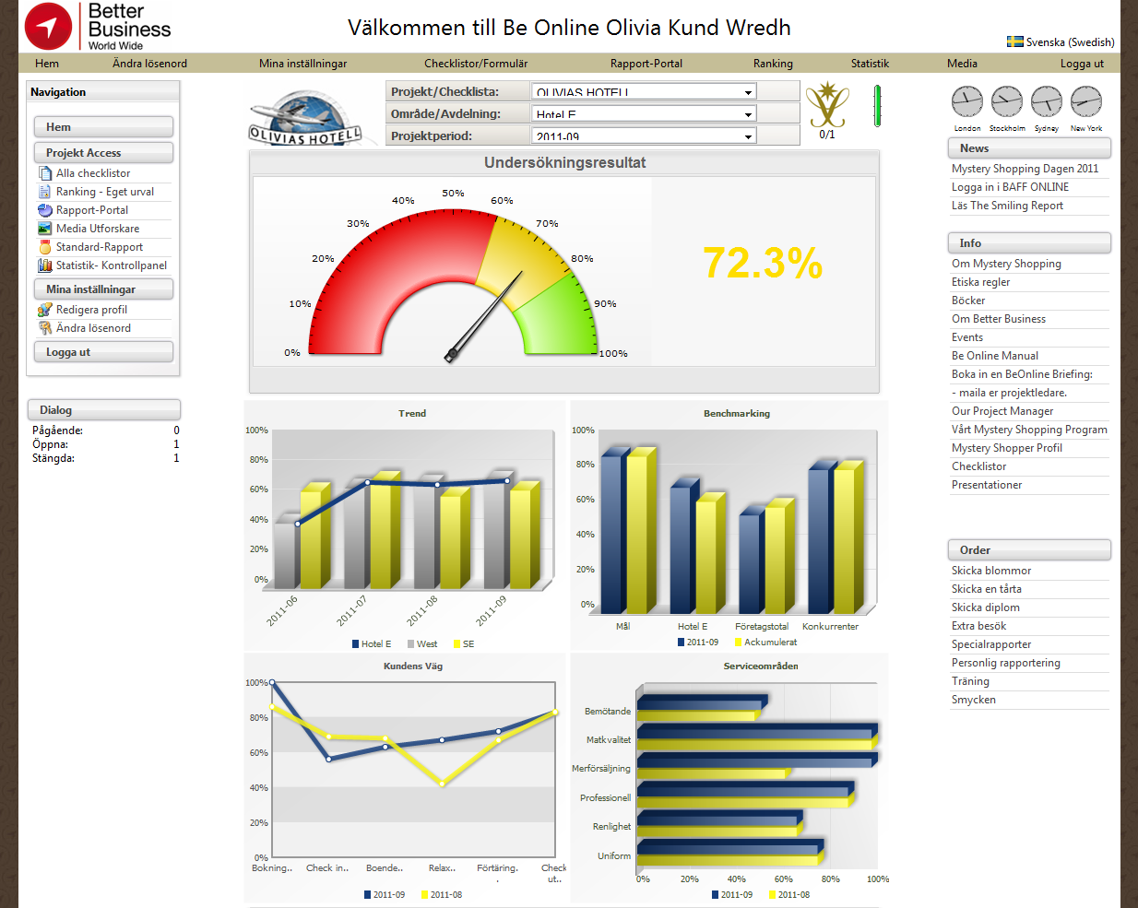Open Vårt Mystery Shopping Program link
1138x908 pixels.
[1030, 430]
